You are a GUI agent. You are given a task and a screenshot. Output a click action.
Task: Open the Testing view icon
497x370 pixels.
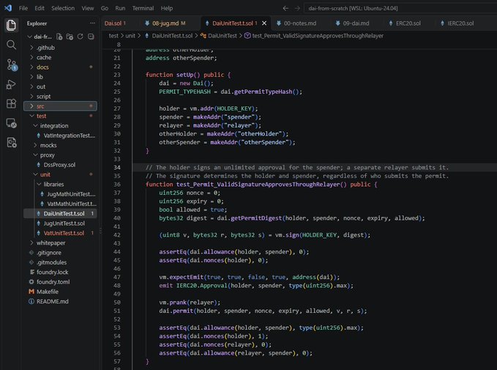tap(11, 142)
